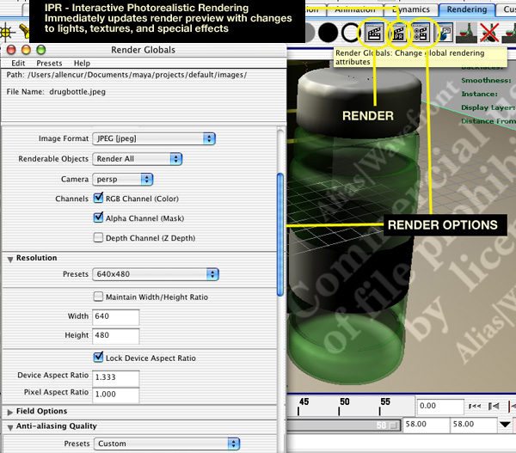Step back one frame button

494,405
